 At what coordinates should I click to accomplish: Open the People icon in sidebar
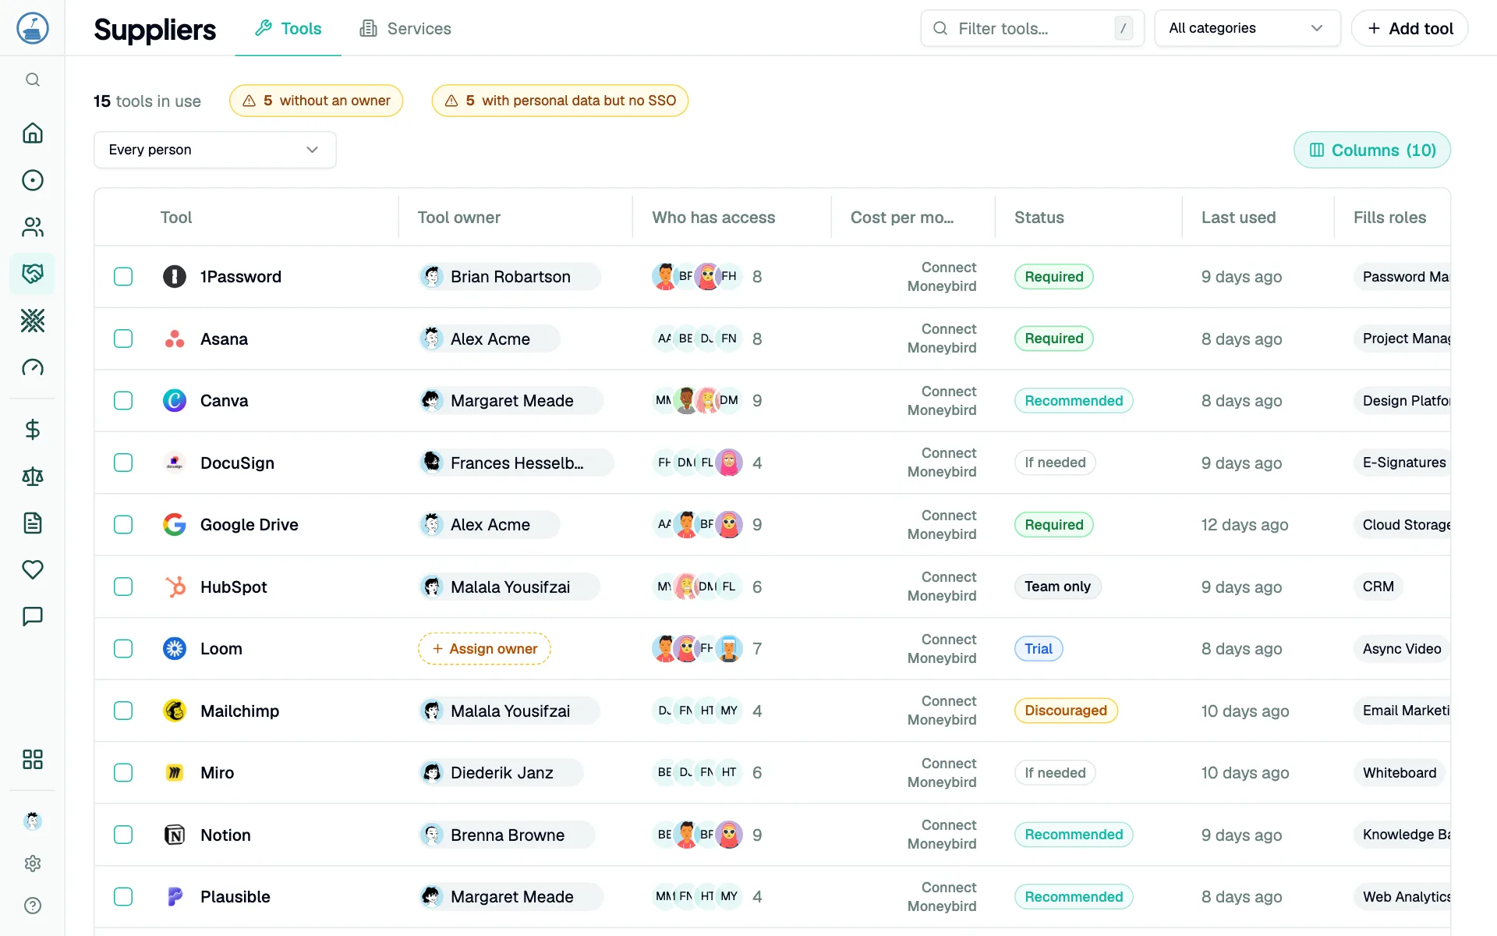[x=33, y=227]
